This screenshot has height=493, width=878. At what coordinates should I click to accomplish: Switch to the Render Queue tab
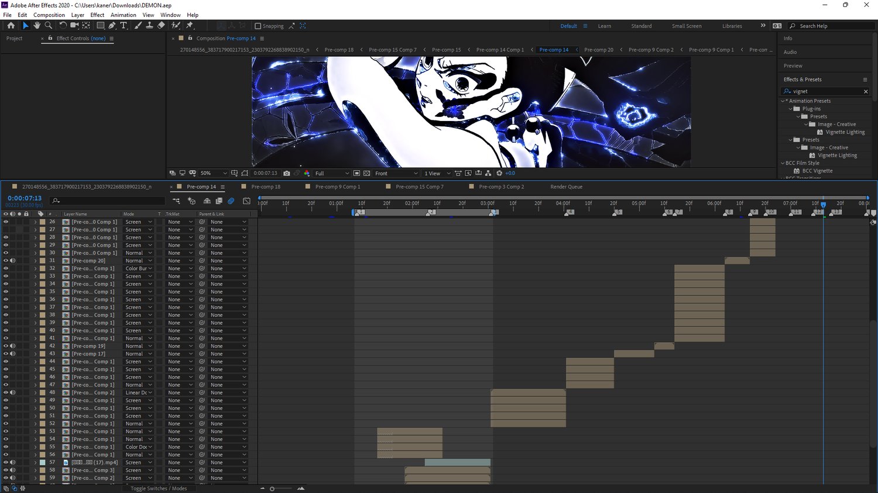(x=567, y=187)
